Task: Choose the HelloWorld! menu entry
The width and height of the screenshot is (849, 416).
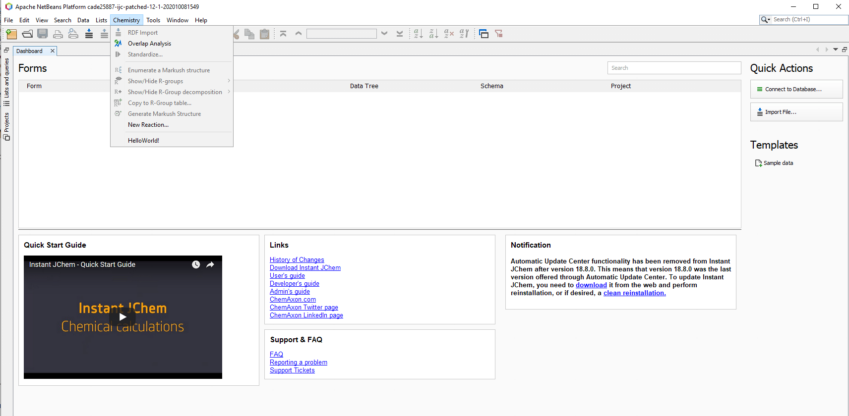Action: (143, 141)
